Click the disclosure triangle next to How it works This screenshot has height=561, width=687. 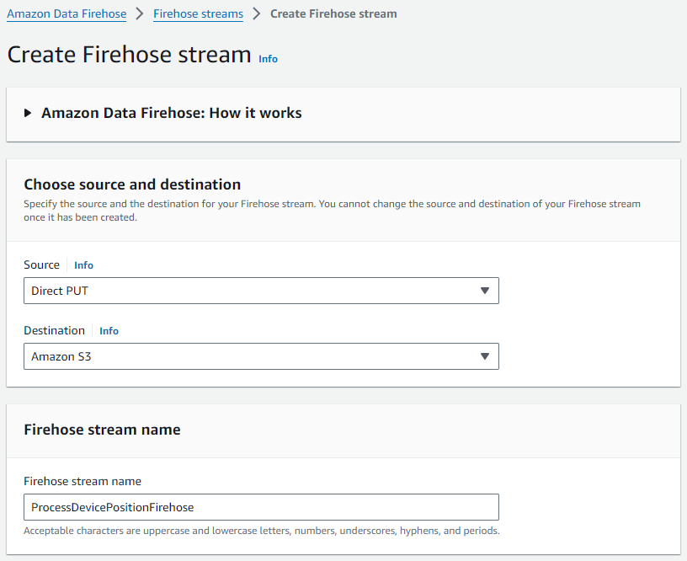coord(27,112)
